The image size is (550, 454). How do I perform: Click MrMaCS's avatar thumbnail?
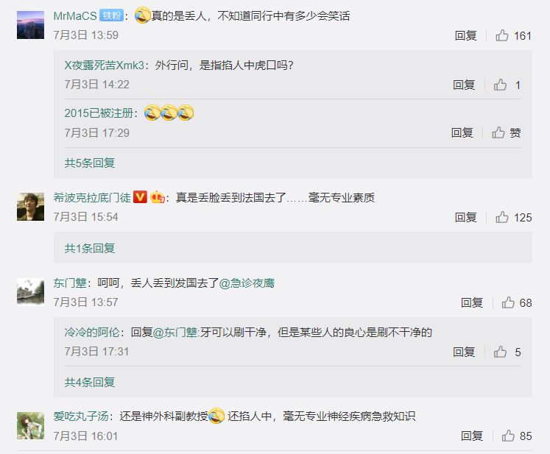point(30,25)
